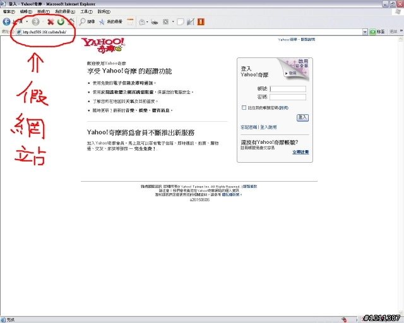This screenshot has width=404, height=323.
Task: Click the page icon in address bar
Action: coord(19,32)
